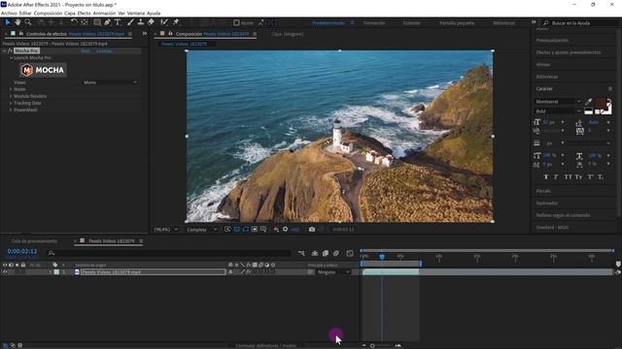Switch to Pantalla pequeña workspace
The width and height of the screenshot is (622, 349).
457,23
